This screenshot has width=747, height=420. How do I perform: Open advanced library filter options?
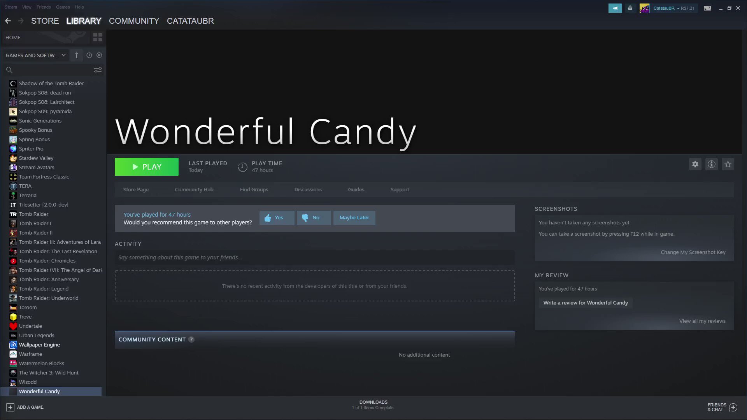point(98,70)
